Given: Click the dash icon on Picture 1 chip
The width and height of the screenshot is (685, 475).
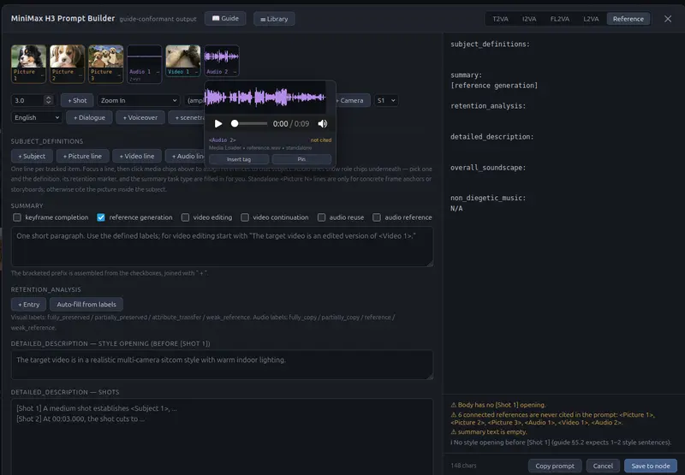Looking at the screenshot, I should click(42, 75).
